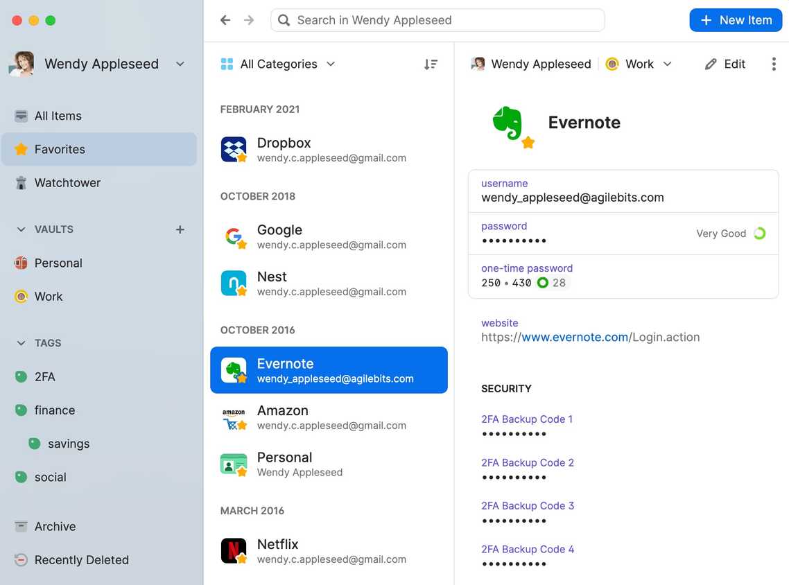Click the social tag green icon

pos(21,477)
